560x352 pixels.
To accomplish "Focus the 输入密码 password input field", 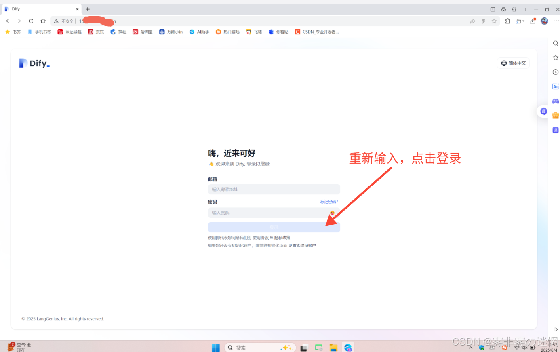I will tap(274, 213).
